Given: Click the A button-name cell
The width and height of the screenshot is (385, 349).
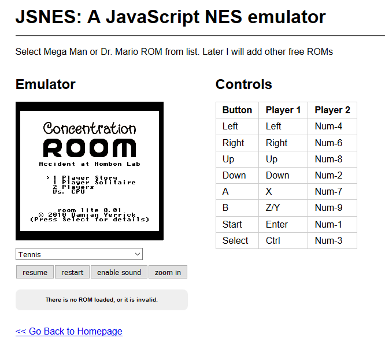Looking at the screenshot, I should (x=237, y=191).
